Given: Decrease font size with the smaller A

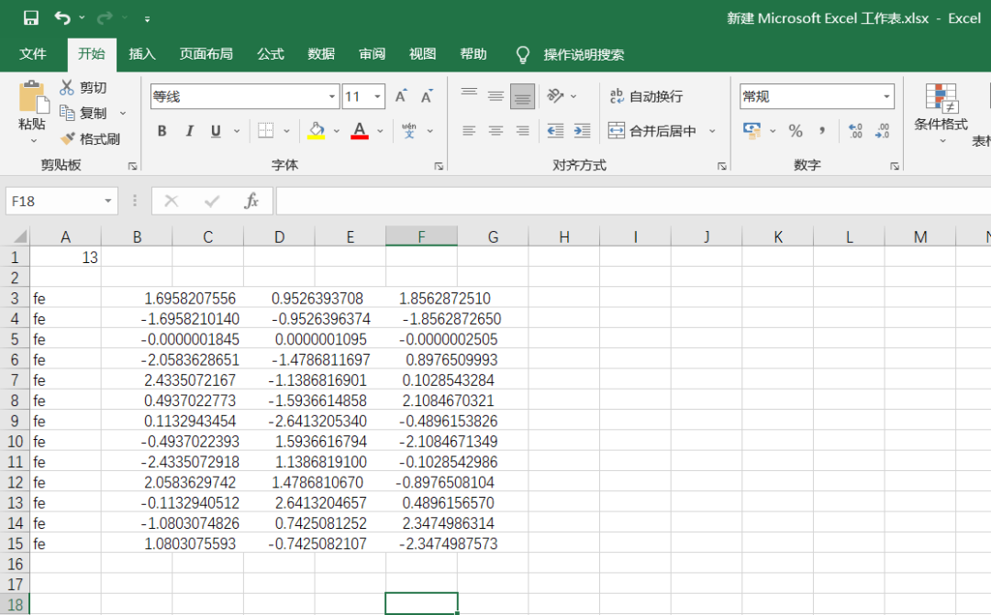Looking at the screenshot, I should 428,96.
